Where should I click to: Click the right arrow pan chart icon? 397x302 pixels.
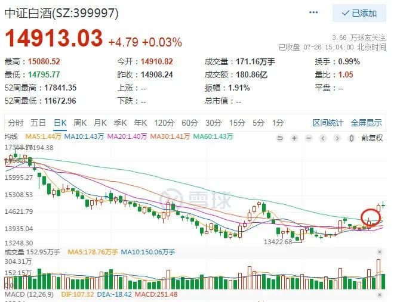(337, 138)
